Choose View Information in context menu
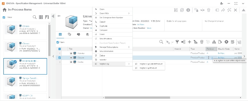Screen dimensions: 248x101 112,51
